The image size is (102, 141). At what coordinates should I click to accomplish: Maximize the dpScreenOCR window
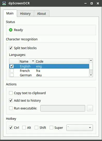(92, 3)
